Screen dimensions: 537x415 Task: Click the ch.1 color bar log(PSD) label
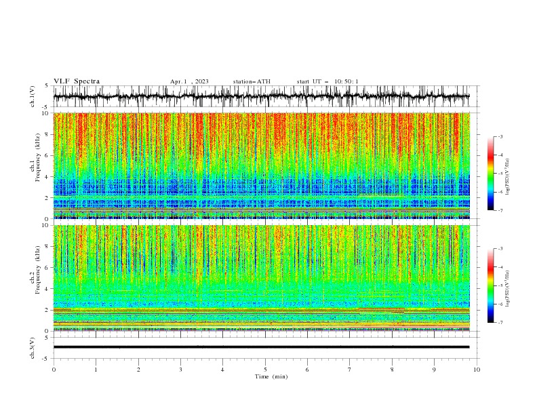click(508, 177)
